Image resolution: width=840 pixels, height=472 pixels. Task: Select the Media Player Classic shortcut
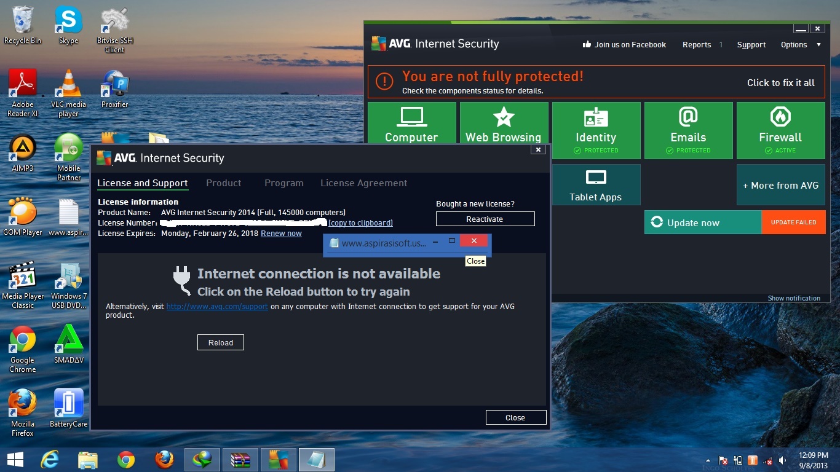point(23,285)
